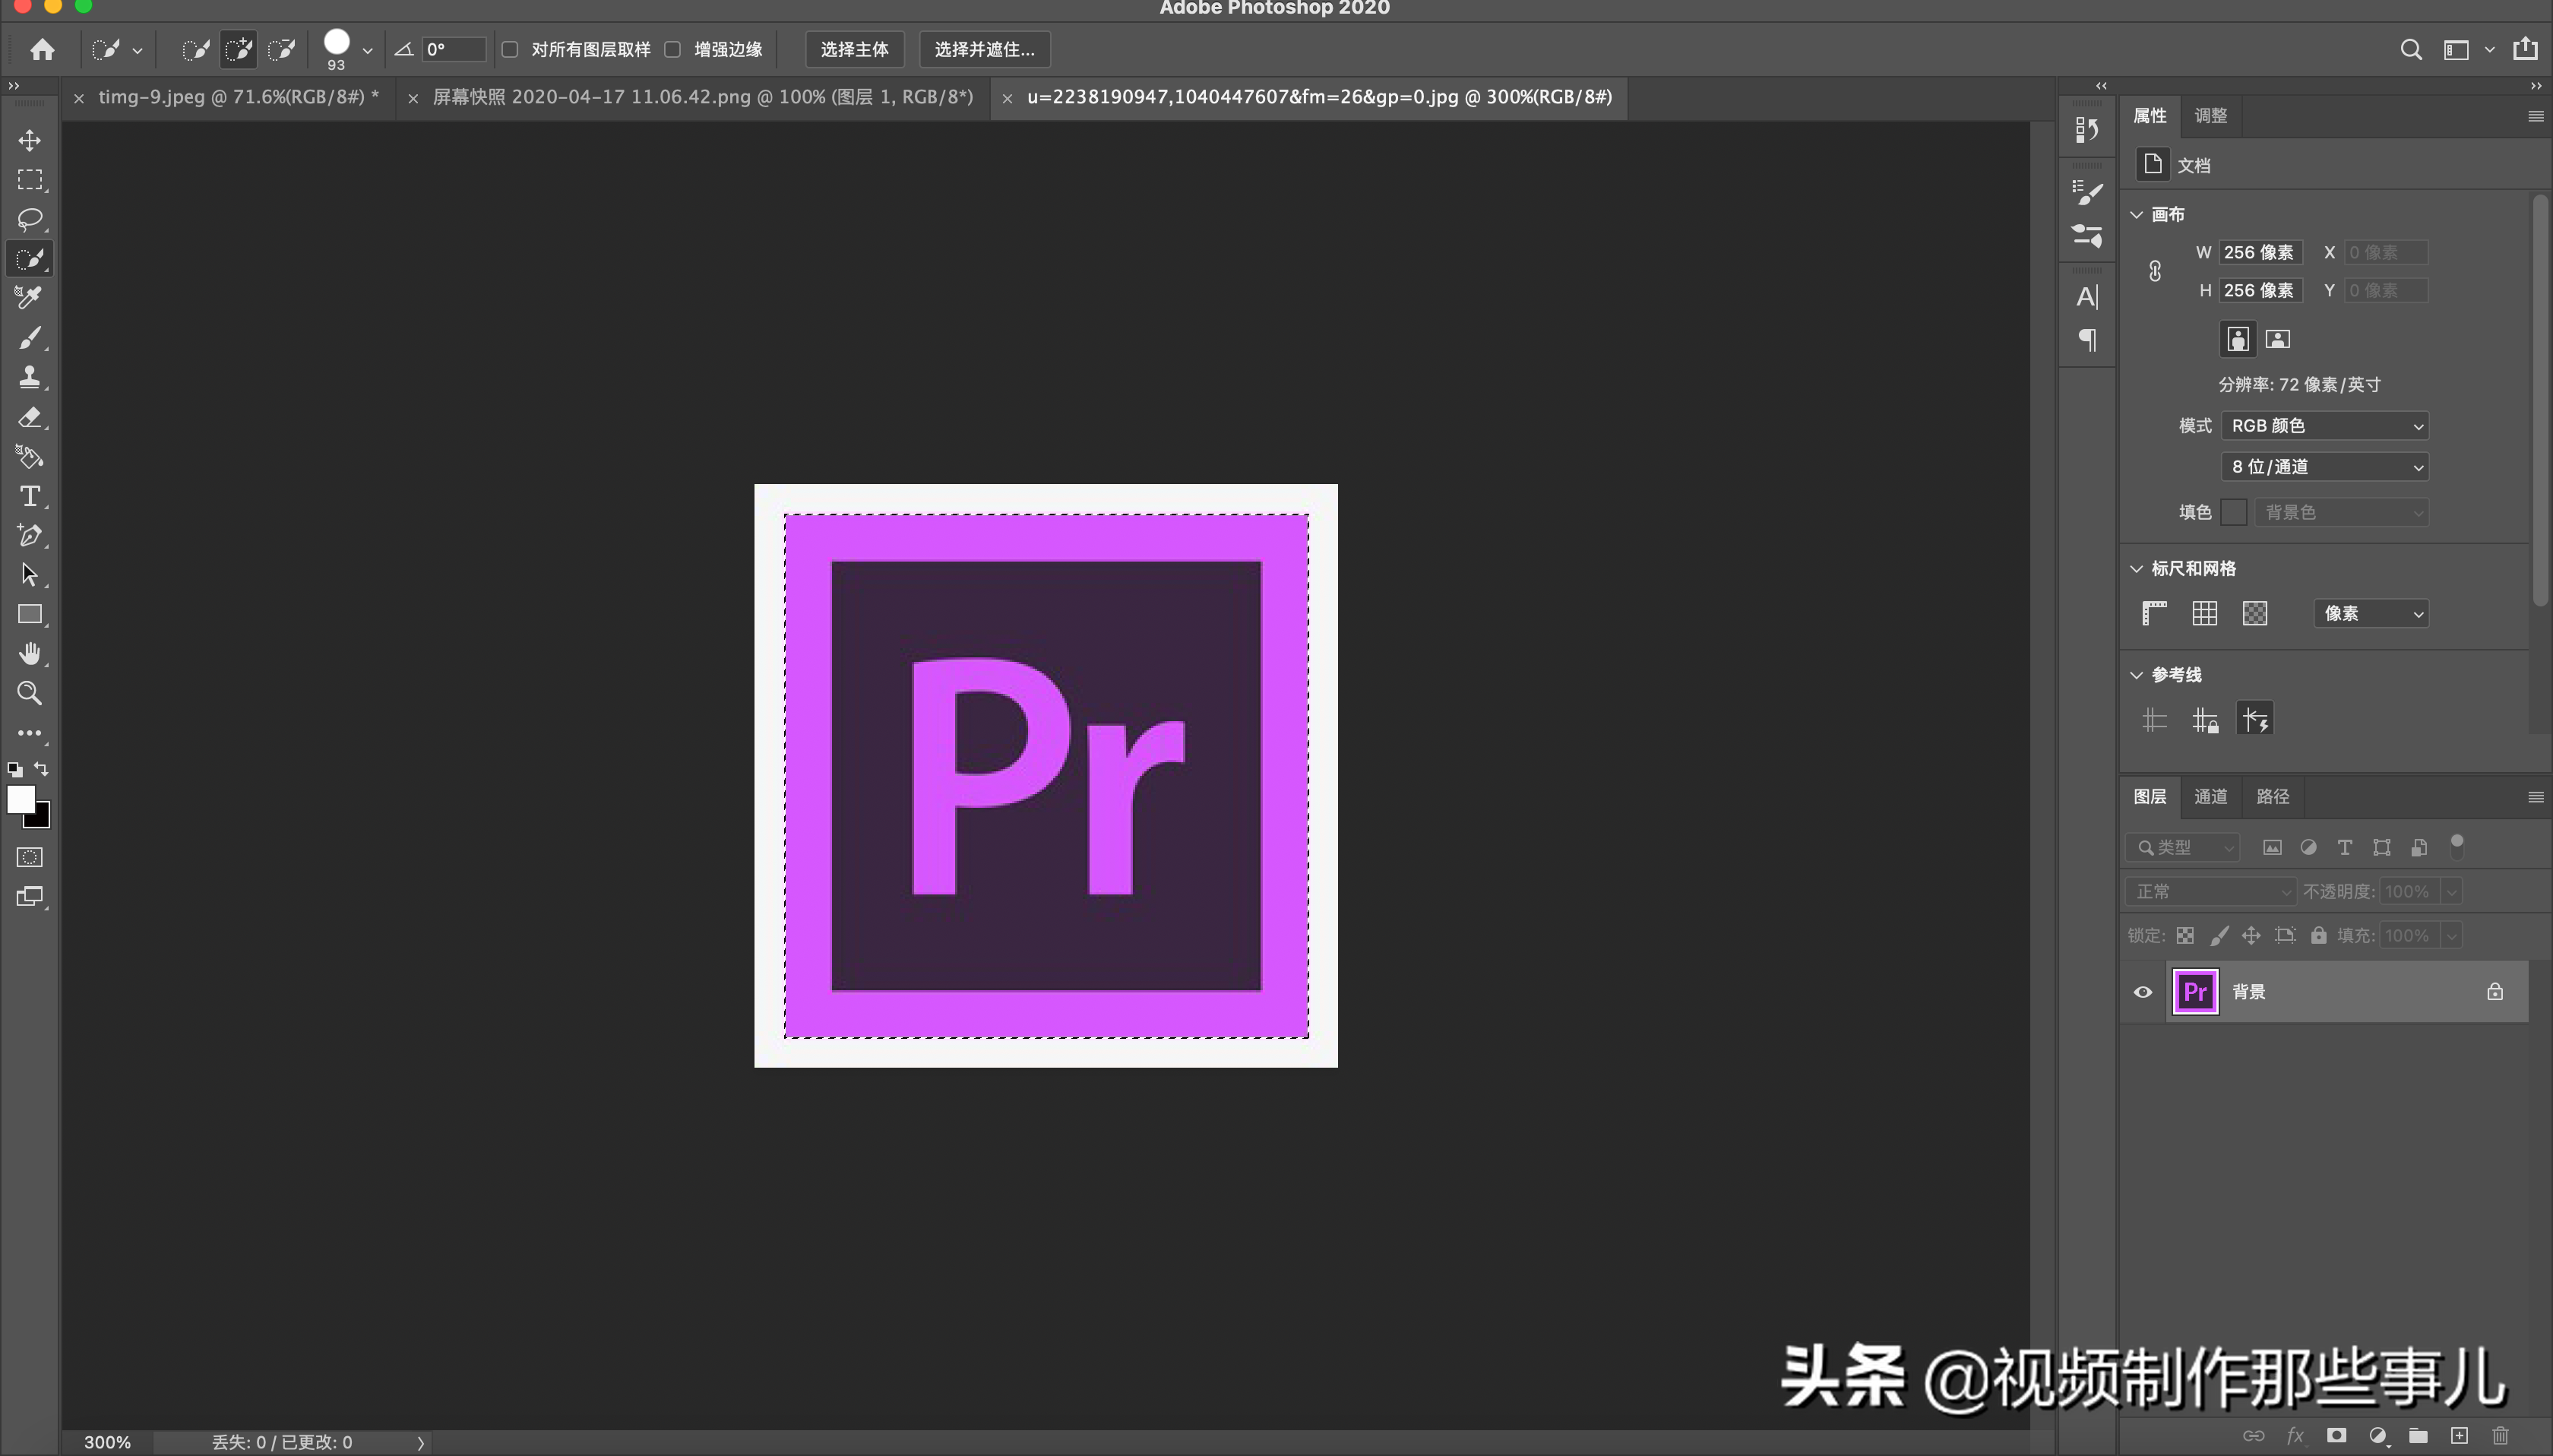
Task: Collapse the 标尺和网格 section
Action: click(x=2136, y=569)
